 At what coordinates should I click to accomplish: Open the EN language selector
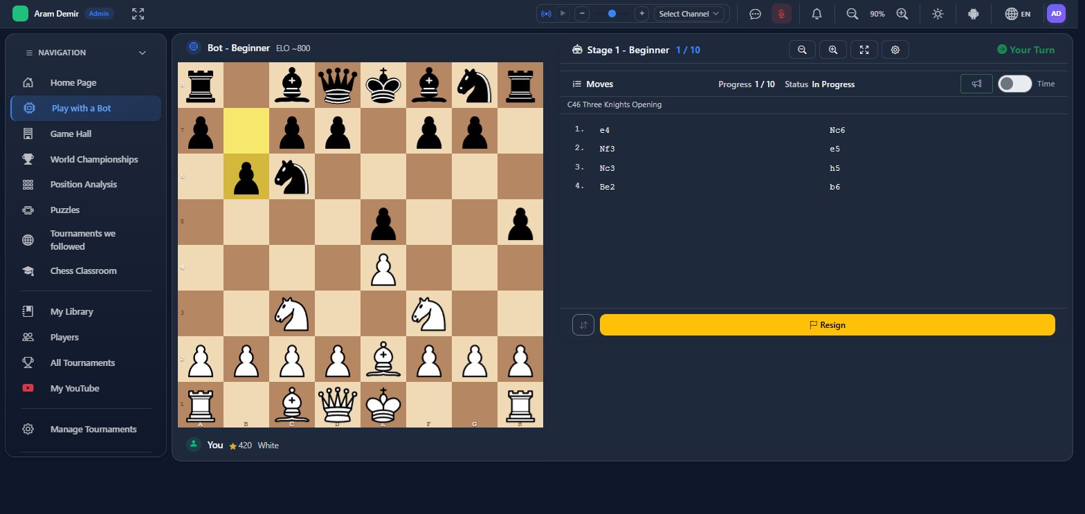click(1017, 14)
